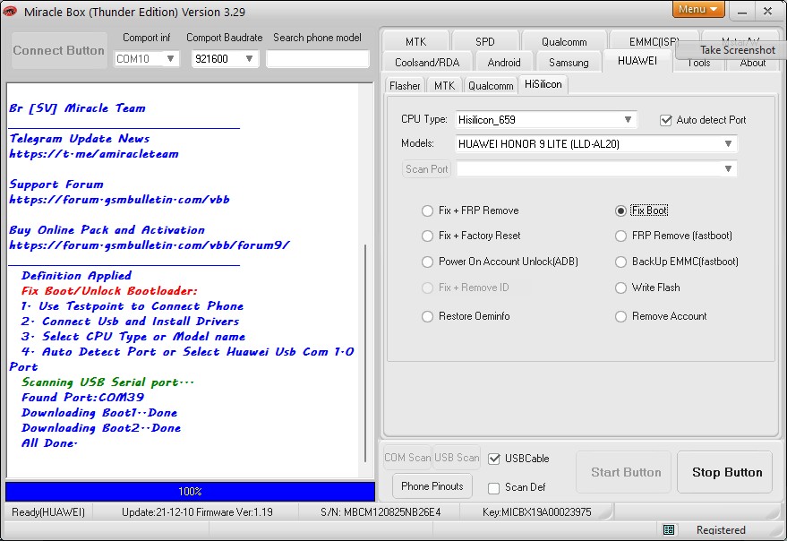Open the COM10 comport dropdown

(x=170, y=59)
